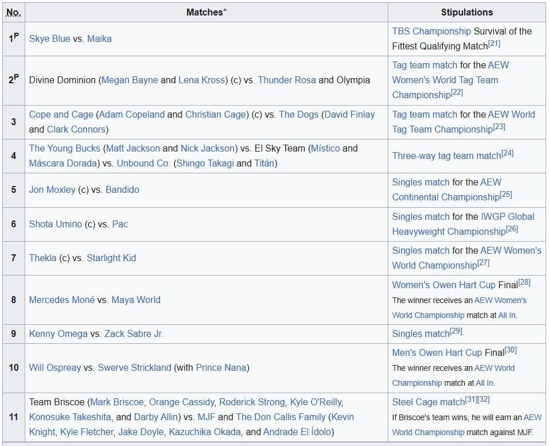549x446 pixels.
Task: Open citation reference [25]
Action: pyautogui.click(x=506, y=195)
